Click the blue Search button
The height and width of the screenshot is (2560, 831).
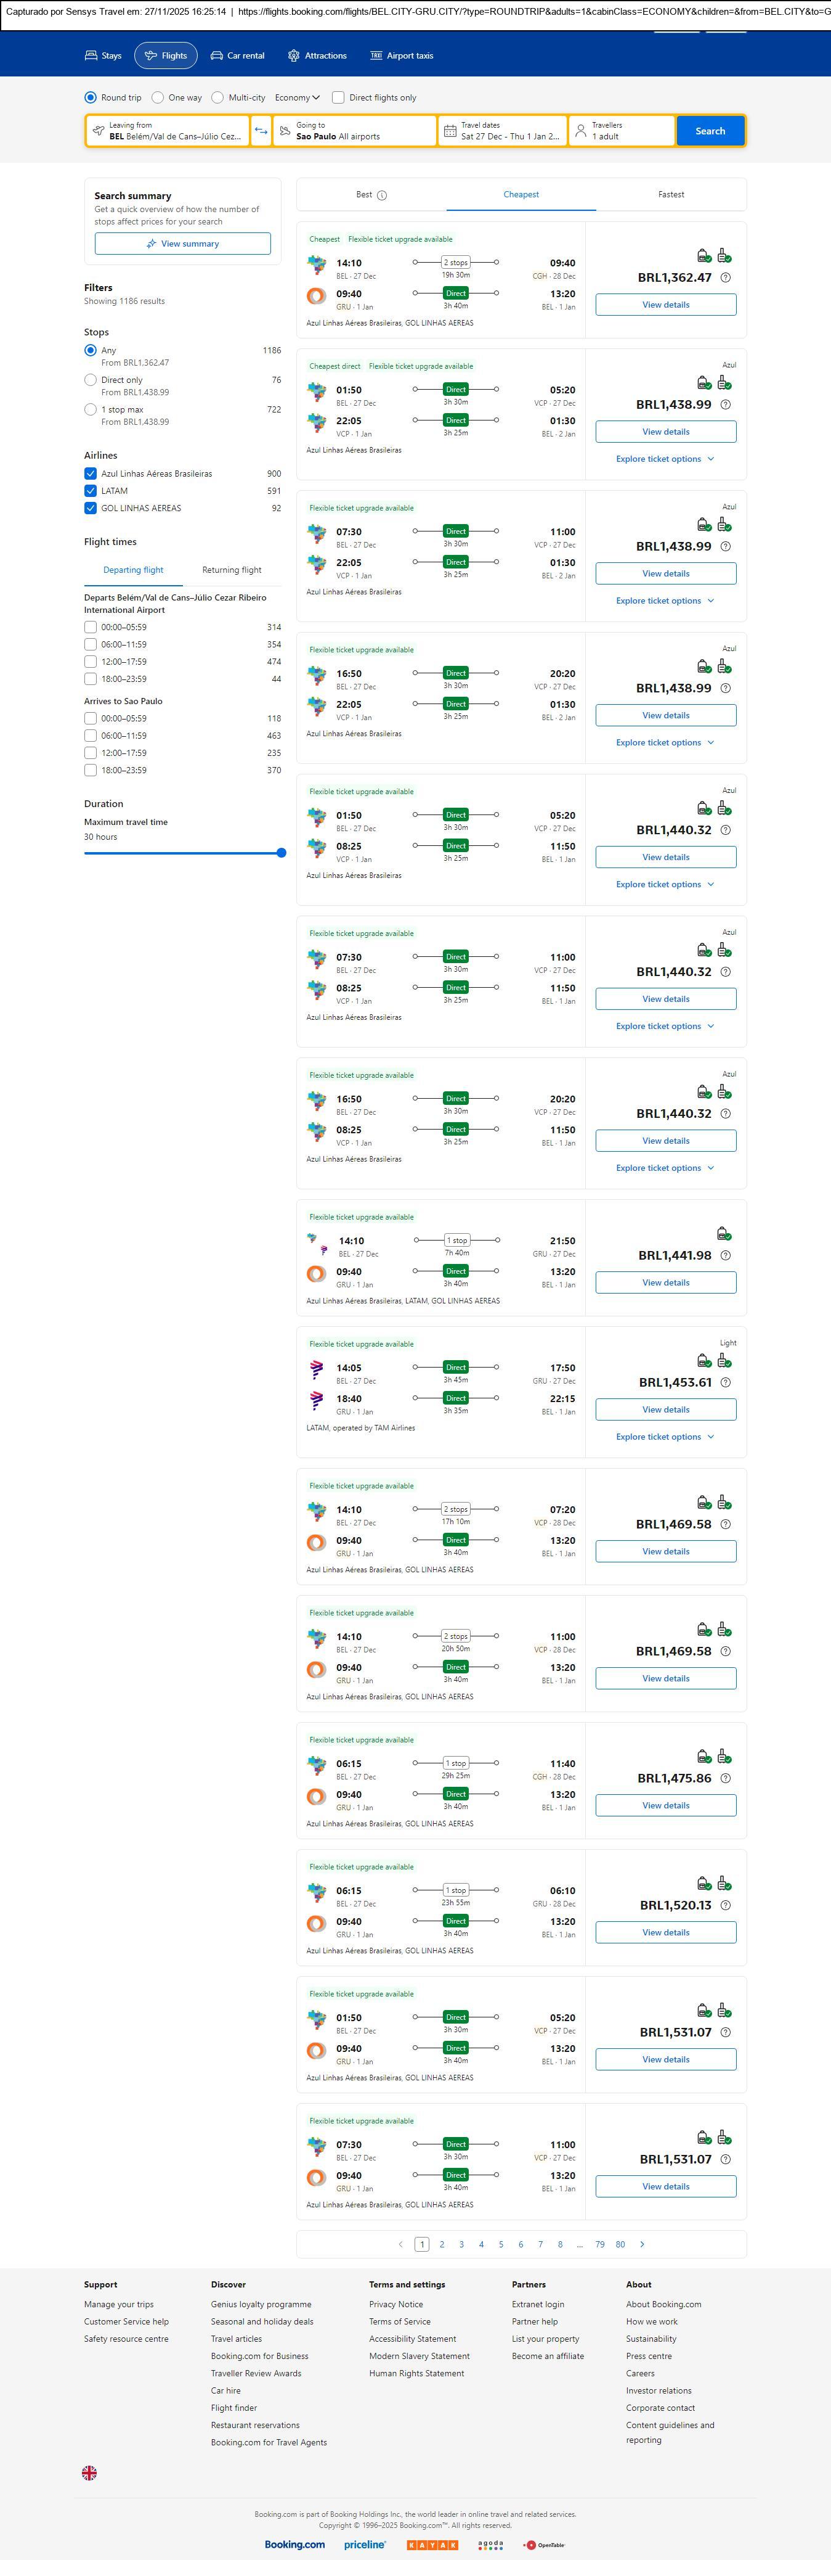pyautogui.click(x=710, y=131)
